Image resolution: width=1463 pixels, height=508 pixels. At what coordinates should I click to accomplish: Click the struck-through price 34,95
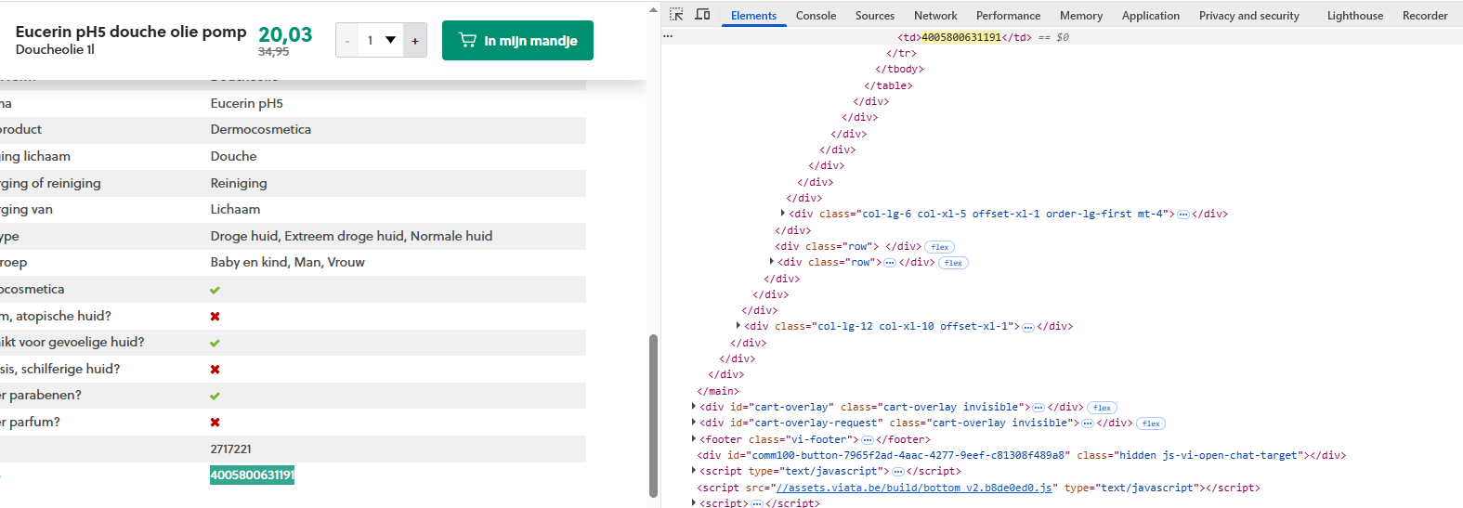click(x=273, y=52)
